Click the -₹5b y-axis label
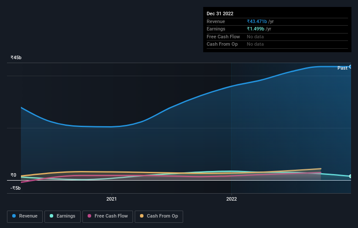Image resolution: width=358 pixels, height=228 pixels. 15,188
